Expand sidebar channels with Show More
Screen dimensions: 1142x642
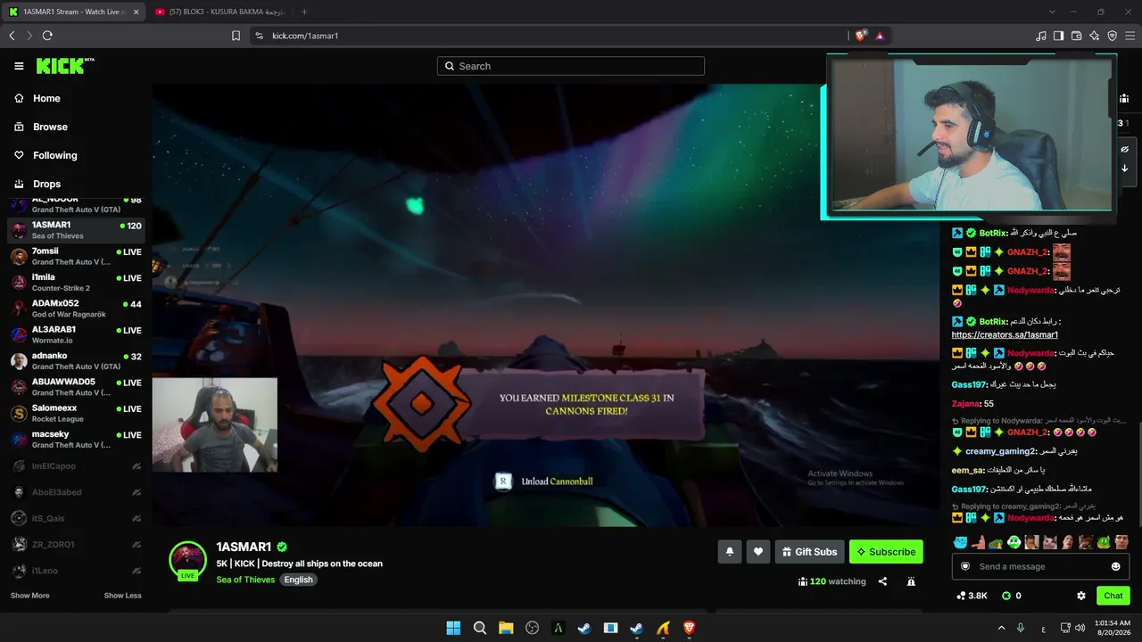[30, 596]
